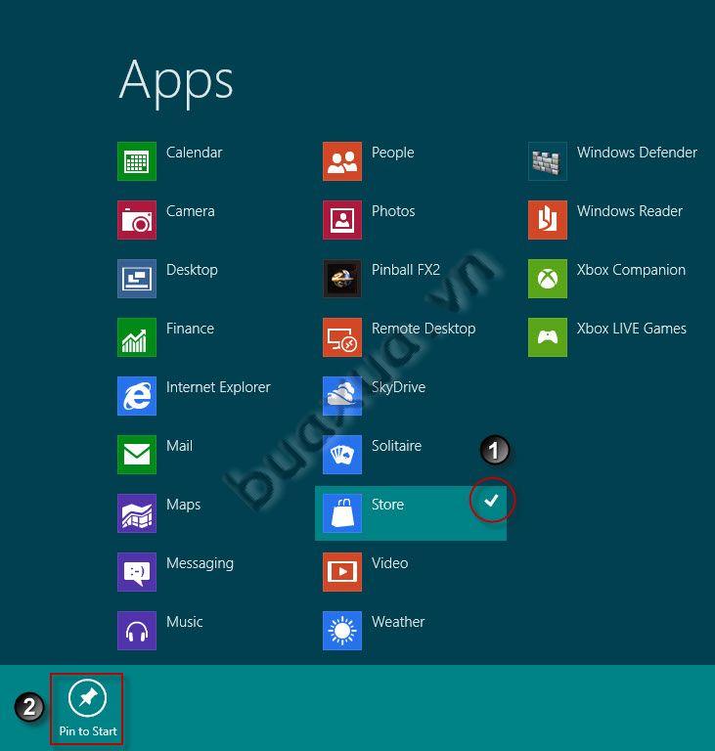Click the Store label text
715x751 pixels.
tap(387, 505)
